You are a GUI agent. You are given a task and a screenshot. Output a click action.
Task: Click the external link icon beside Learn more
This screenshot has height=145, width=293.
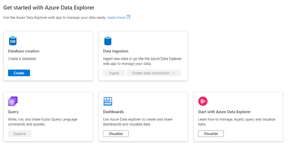128,17
